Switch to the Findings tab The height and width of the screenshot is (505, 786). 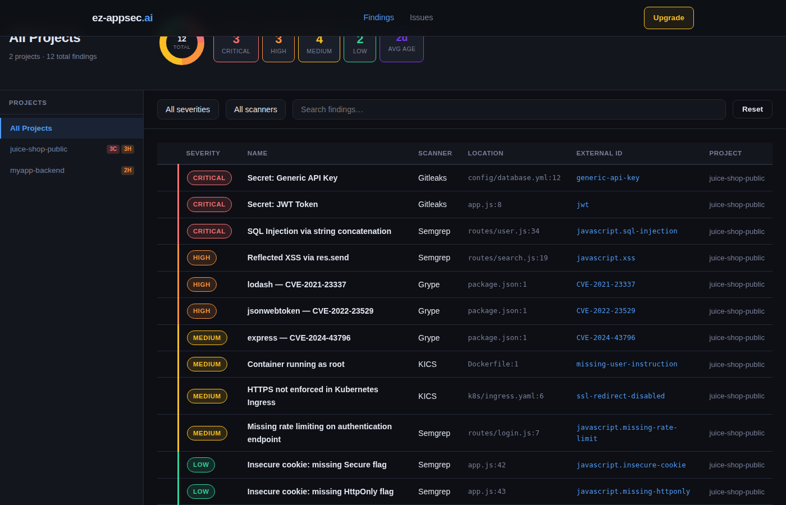click(378, 18)
